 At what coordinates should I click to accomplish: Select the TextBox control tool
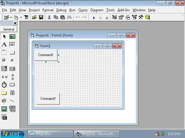(x=12, y=45)
